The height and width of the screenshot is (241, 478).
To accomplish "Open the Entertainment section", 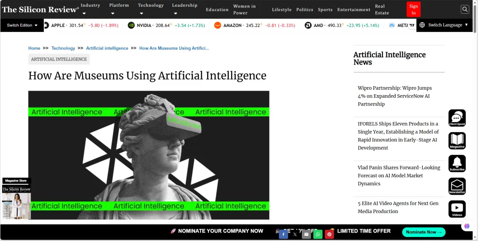I will coord(354,9).
